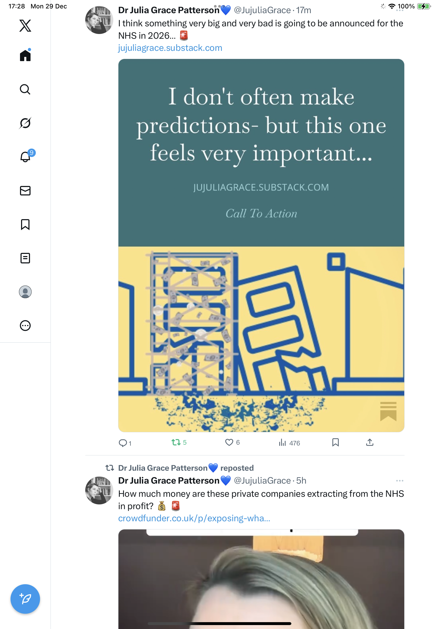Like the NHS 2026 prediction post
Image resolution: width=439 pixels, height=629 pixels.
229,442
